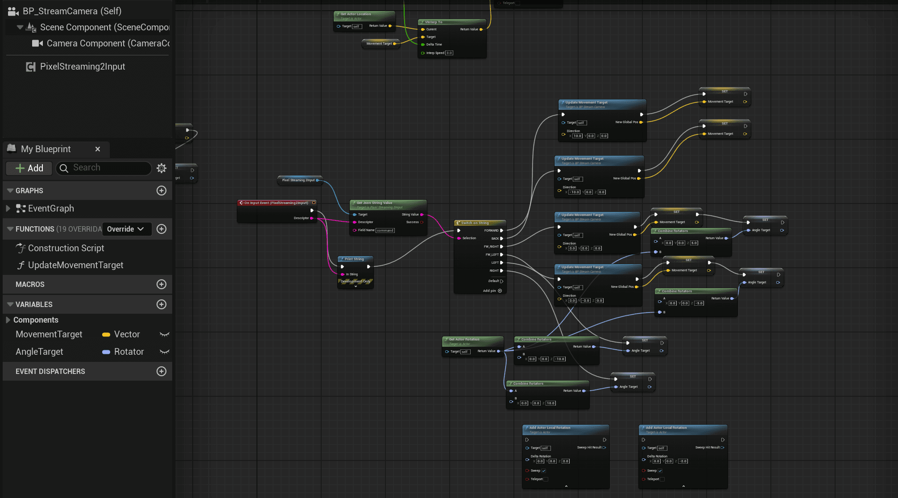Click Add pin on Switch on String
This screenshot has width=898, height=498.
point(500,291)
